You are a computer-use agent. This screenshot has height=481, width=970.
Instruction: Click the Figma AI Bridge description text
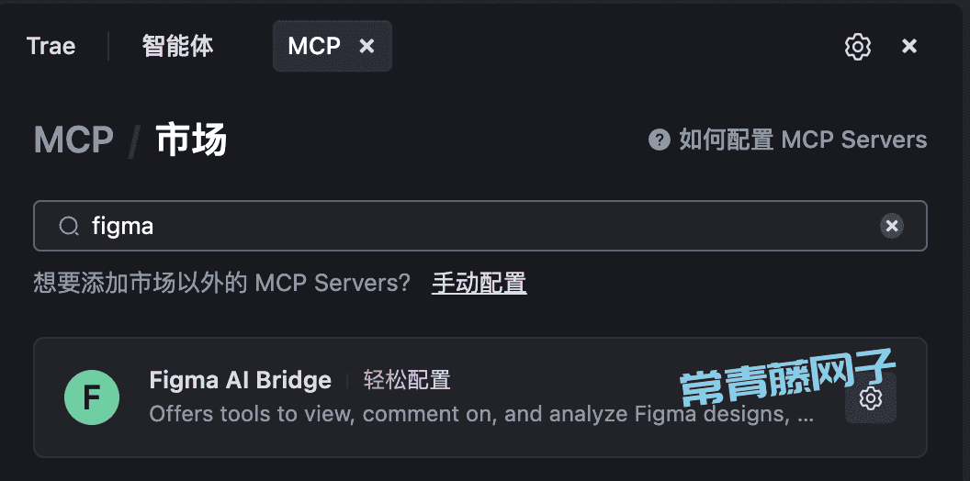(481, 414)
